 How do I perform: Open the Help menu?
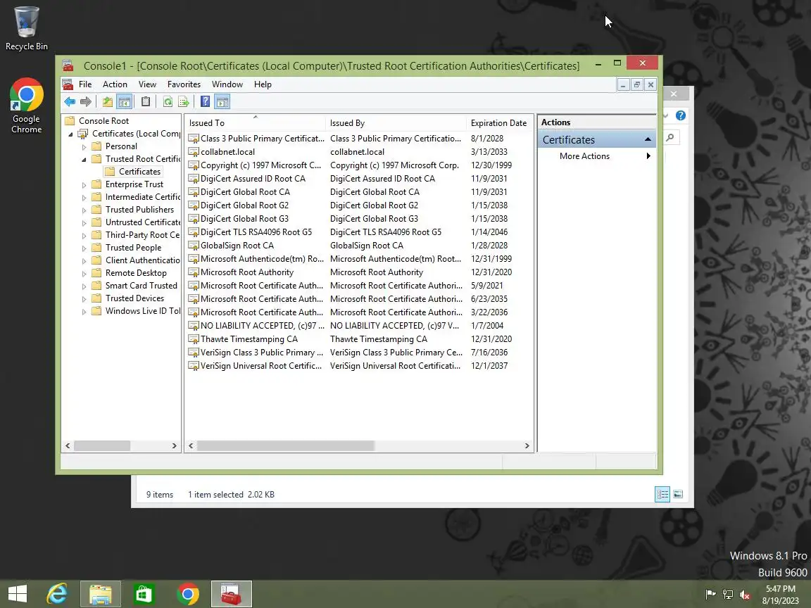[x=263, y=84]
